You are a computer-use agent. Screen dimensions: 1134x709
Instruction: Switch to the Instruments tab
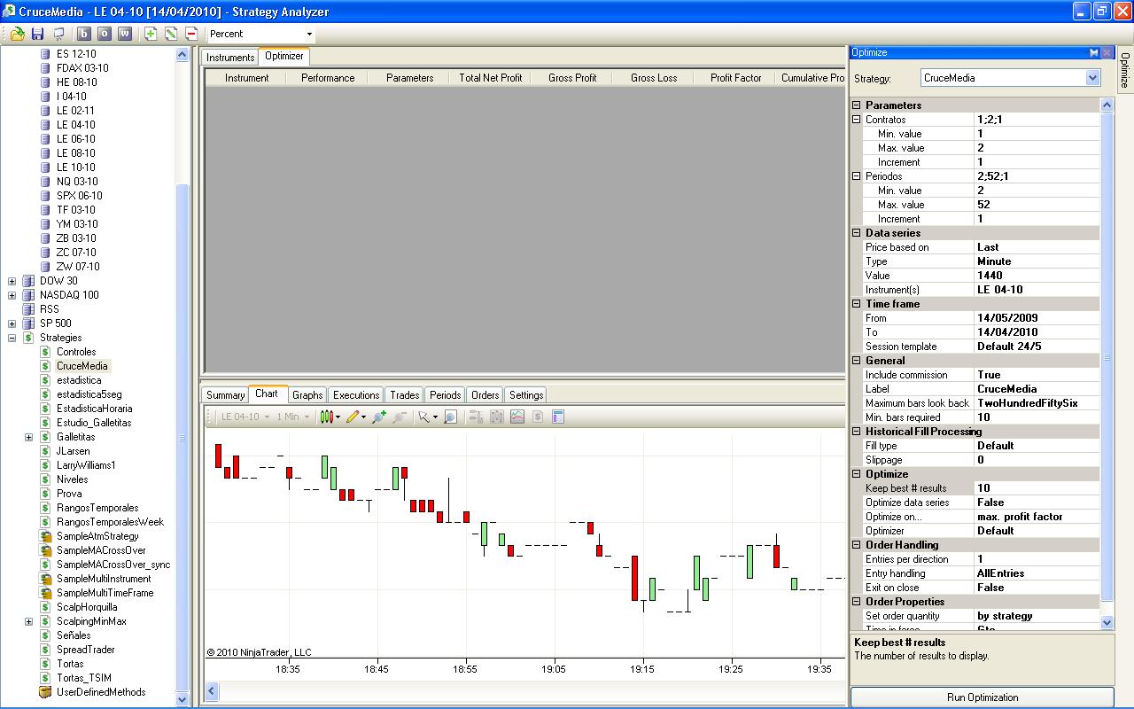(230, 58)
